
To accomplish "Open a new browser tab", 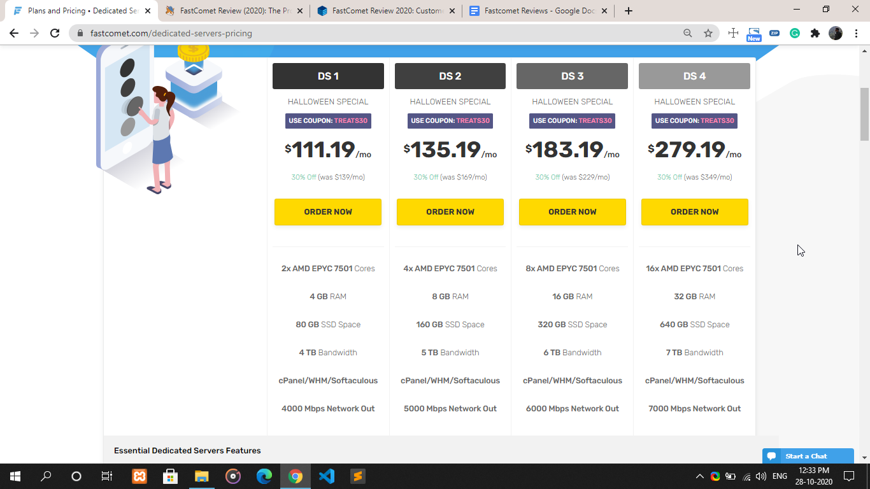I will [629, 11].
